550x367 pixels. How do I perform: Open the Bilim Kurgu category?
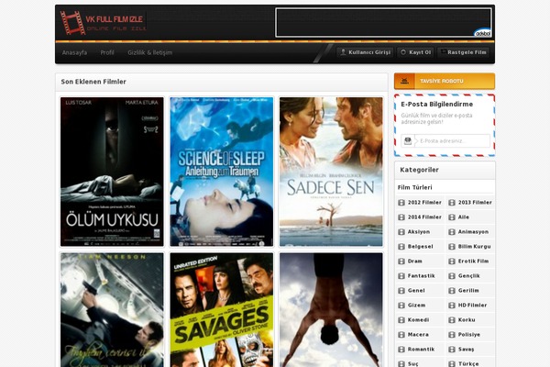(x=469, y=247)
